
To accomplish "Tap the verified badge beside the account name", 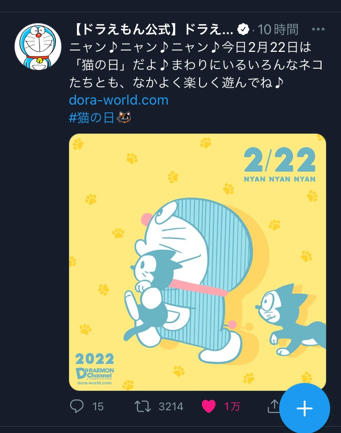I will pos(243,29).
